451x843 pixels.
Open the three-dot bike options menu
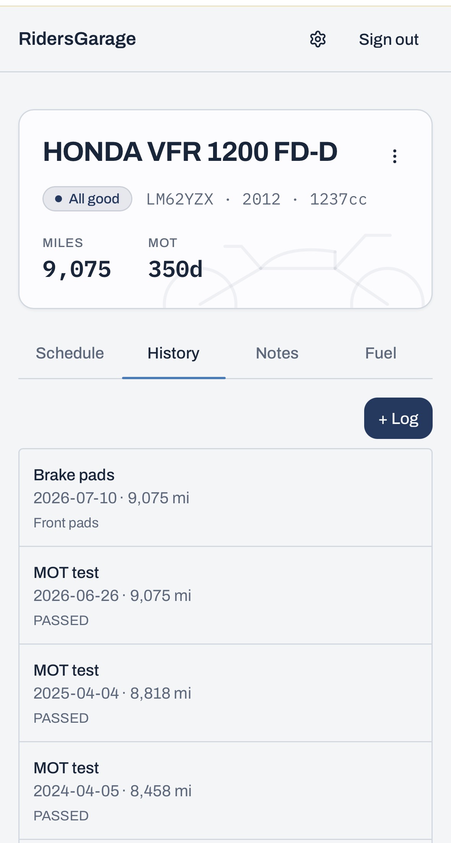tap(395, 156)
